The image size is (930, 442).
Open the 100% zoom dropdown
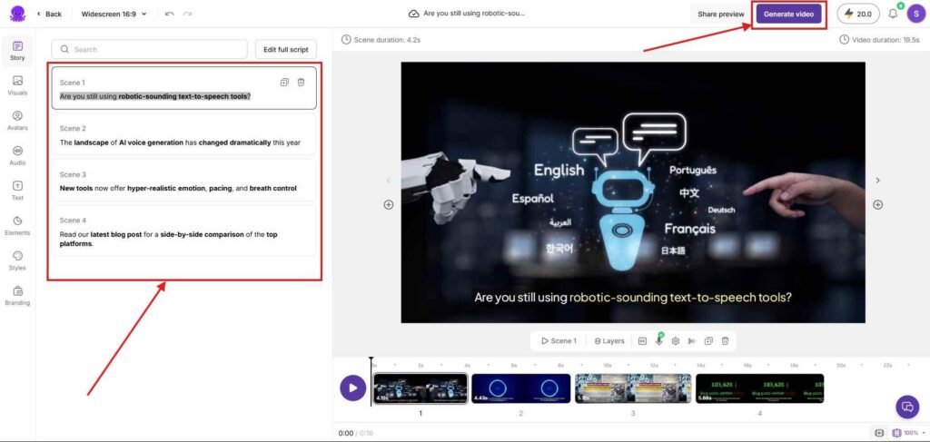(x=914, y=433)
